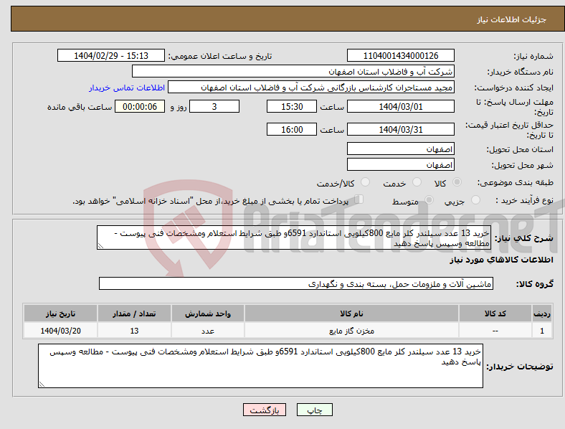
Task: Toggle the اسناد خزانه اسلامی payment checkbox
Action: click(x=359, y=199)
